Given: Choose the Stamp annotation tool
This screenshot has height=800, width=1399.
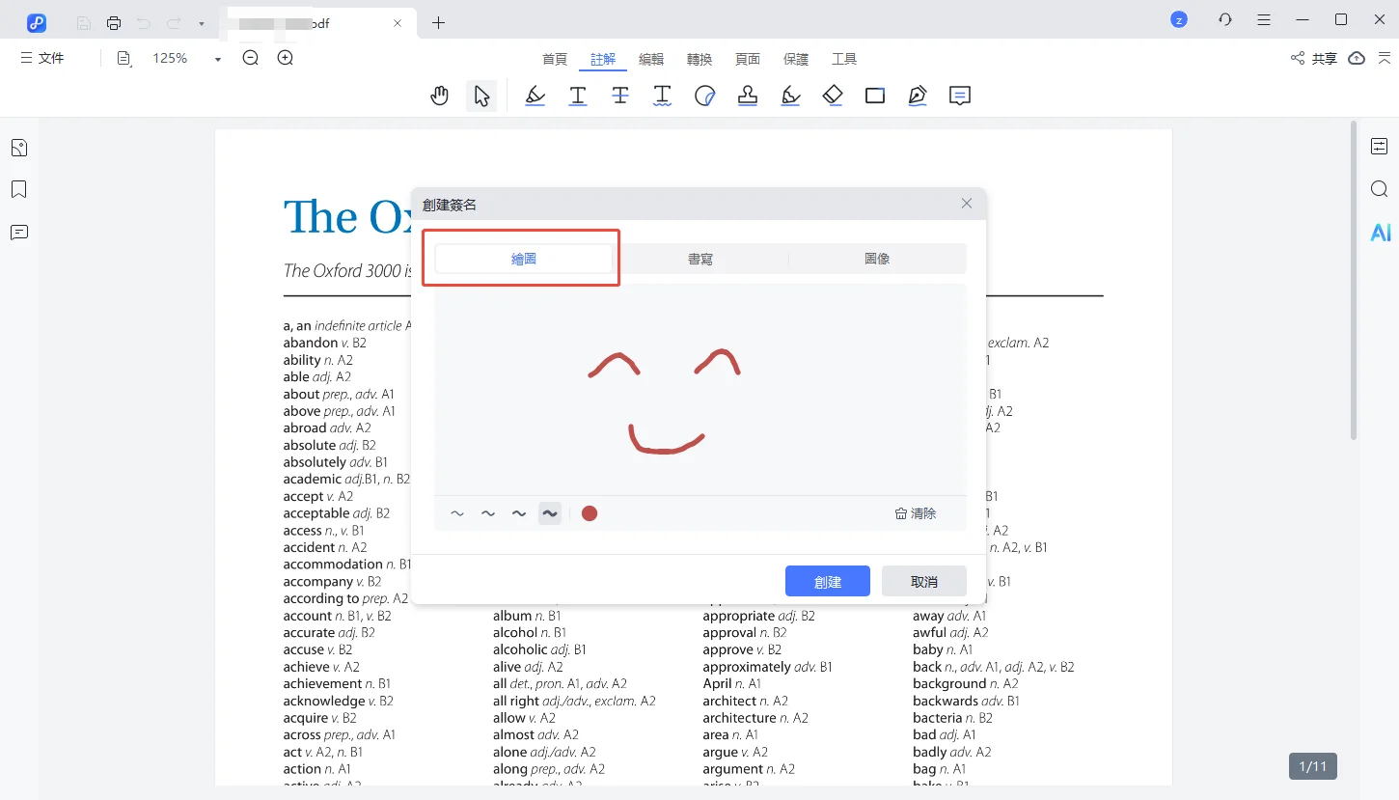Looking at the screenshot, I should 748,96.
